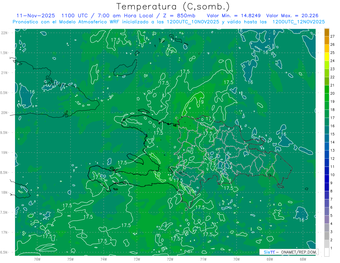Viewport: 340px width, 263px height.
Task: Click the "19N" latitude axis label
Action: (x=4, y=153)
